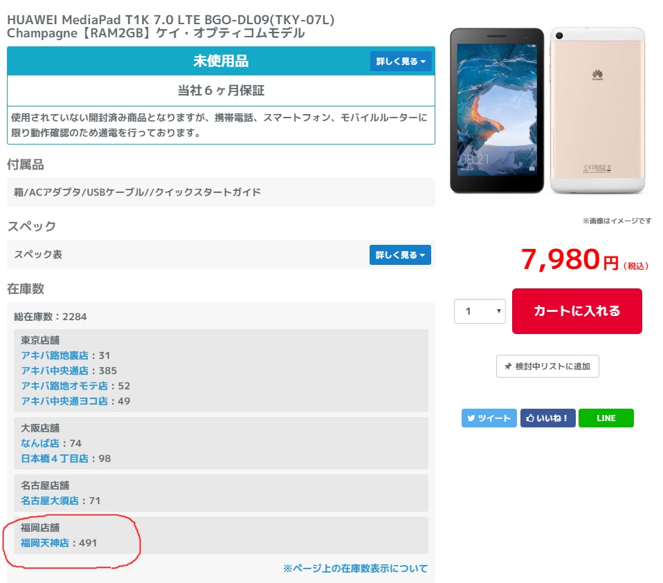
Task: Open the quantity dropdown showing 1
Action: pos(480,311)
